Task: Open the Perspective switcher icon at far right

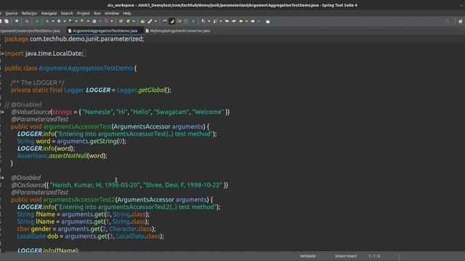Action: 460,21
